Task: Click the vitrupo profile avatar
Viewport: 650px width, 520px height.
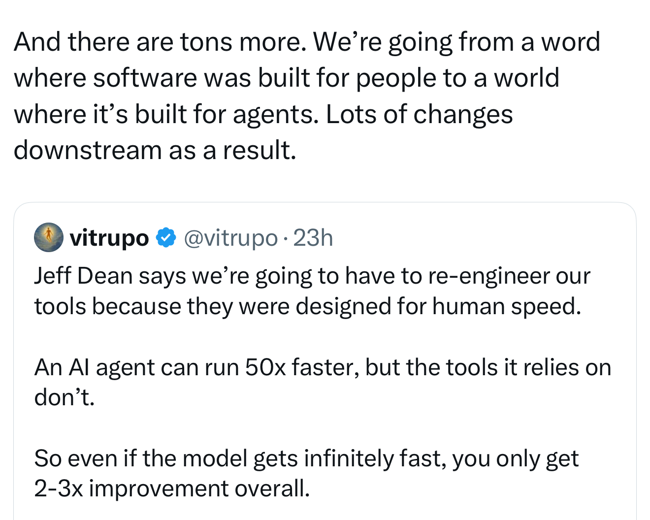Action: click(x=48, y=237)
